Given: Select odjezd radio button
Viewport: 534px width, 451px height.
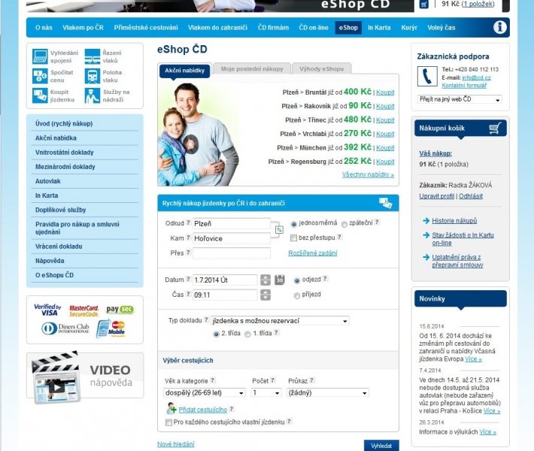Looking at the screenshot, I should (x=297, y=281).
